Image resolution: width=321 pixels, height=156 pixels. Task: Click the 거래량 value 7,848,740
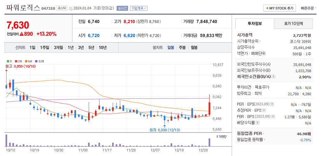click(x=207, y=21)
